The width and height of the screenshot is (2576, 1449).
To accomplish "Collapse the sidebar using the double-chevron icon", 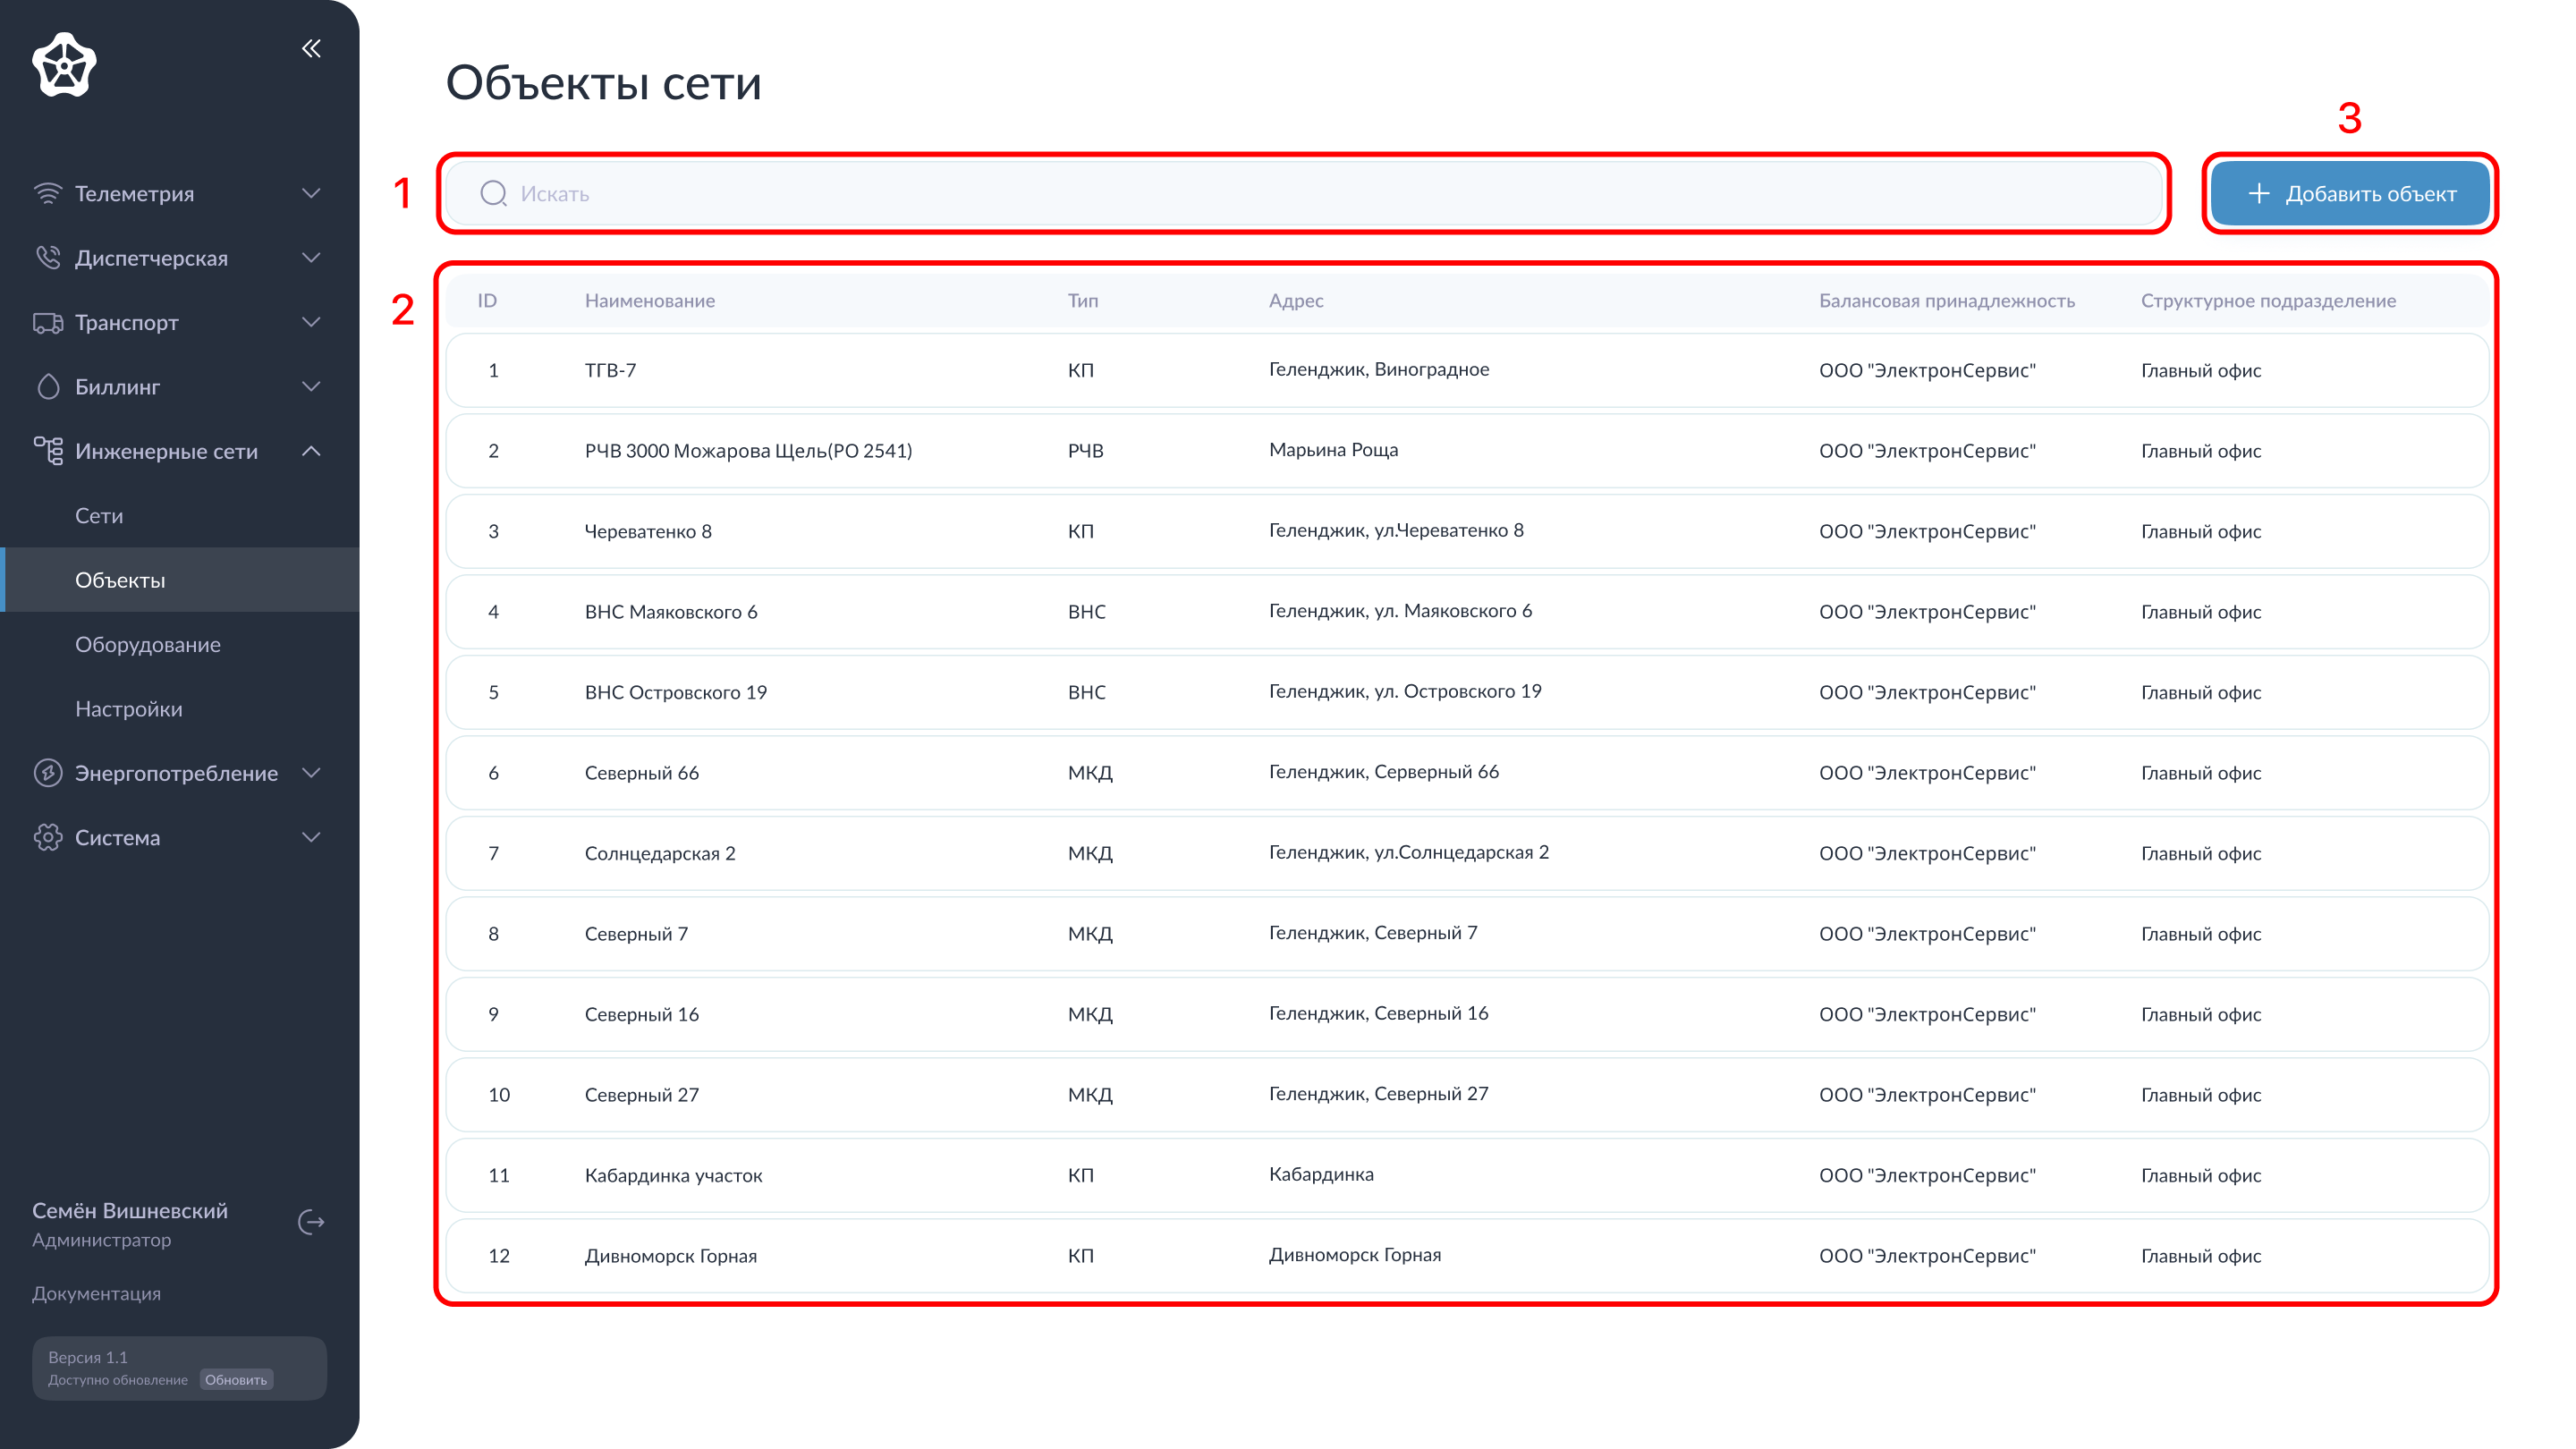I will tap(311, 48).
